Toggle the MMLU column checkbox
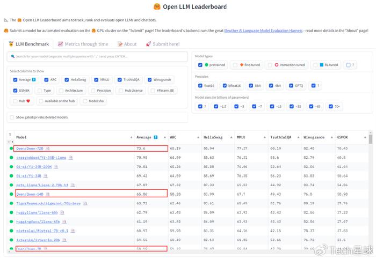The width and height of the screenshot is (376, 259). [x=96, y=80]
